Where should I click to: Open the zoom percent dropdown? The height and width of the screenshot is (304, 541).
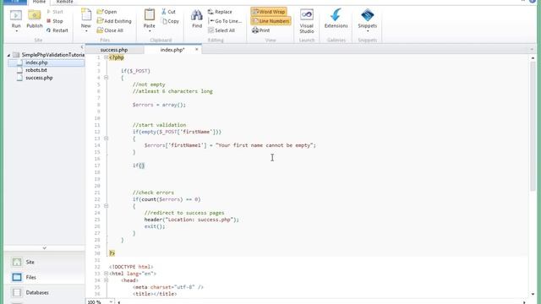click(x=111, y=301)
